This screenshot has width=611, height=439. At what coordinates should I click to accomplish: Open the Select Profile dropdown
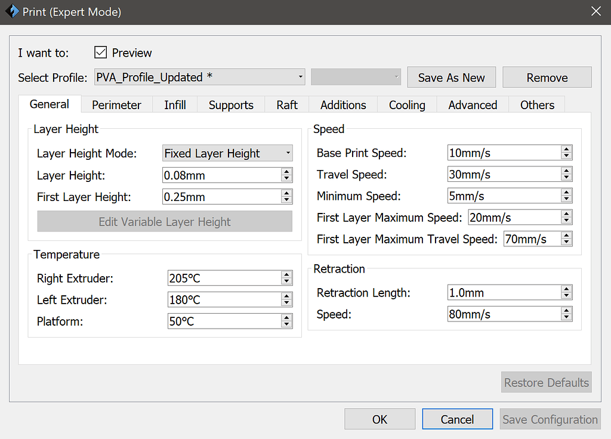point(300,77)
